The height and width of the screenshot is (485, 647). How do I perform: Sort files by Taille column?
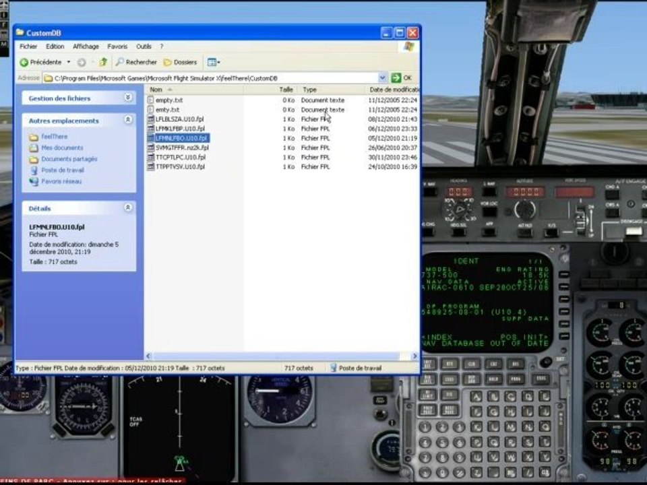[x=271, y=90]
